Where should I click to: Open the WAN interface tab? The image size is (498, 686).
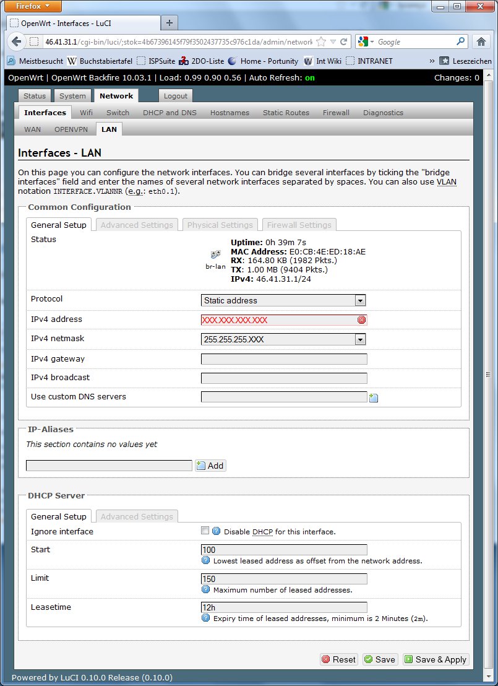point(32,129)
